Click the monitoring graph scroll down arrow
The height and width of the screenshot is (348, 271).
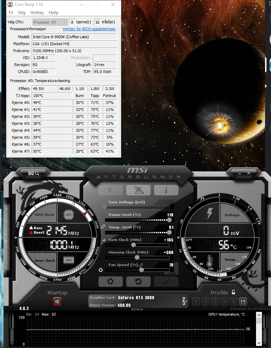click(x=259, y=343)
